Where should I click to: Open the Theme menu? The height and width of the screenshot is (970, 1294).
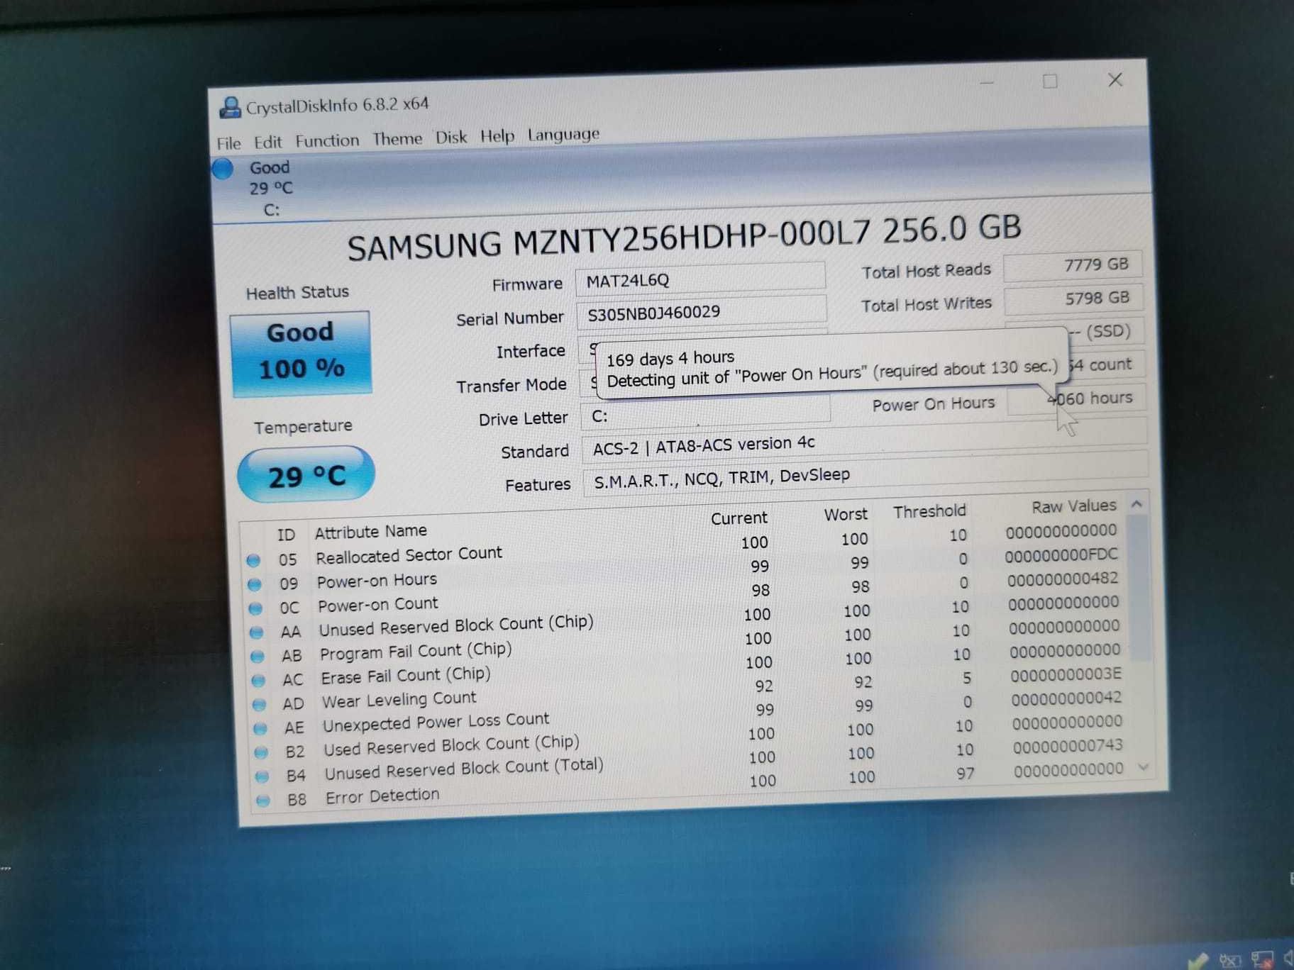(397, 138)
